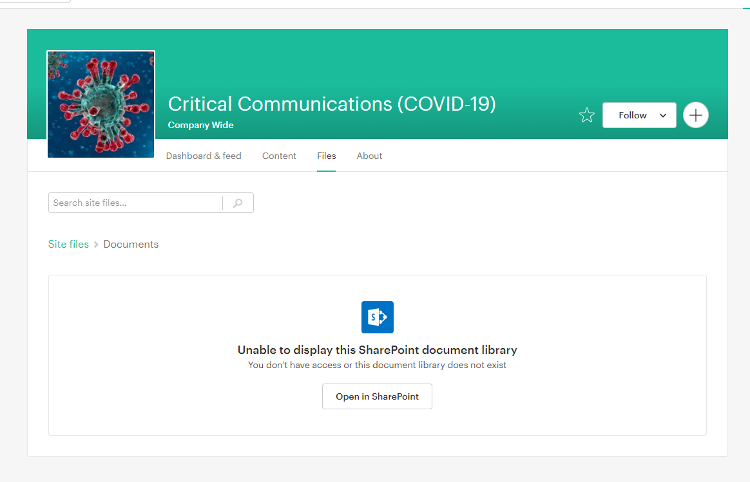Open the Content tab
The height and width of the screenshot is (482, 750).
[x=279, y=155]
